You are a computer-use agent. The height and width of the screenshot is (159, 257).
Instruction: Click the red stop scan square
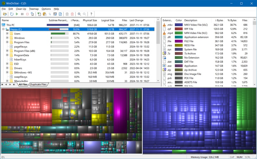pos(27,14)
